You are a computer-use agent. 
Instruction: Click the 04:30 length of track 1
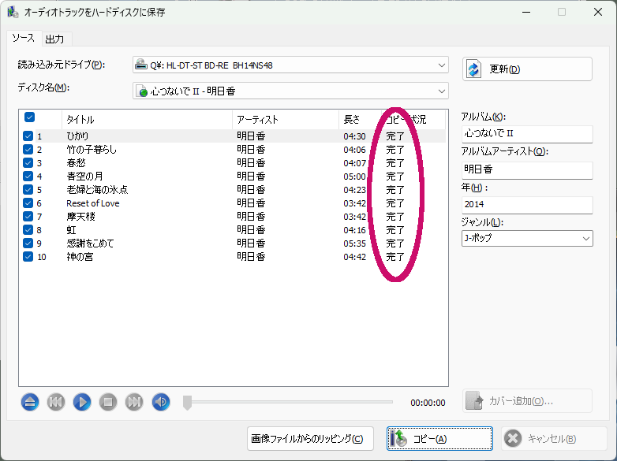tap(354, 136)
